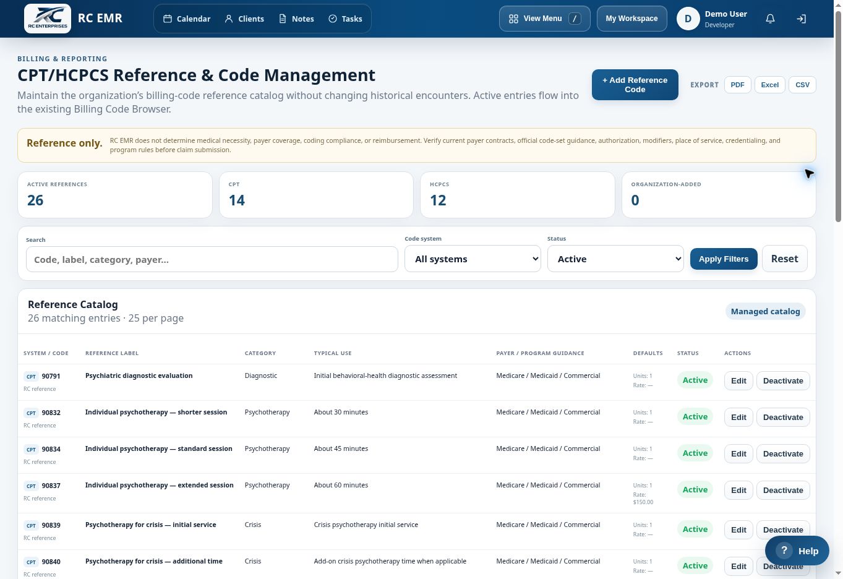Click 'Add-on crisis psychotherapy time when applicable'

click(x=390, y=561)
